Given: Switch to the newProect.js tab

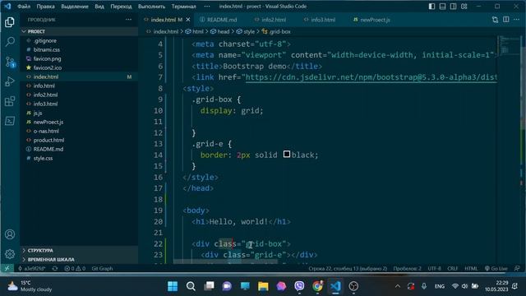Looking at the screenshot, I should point(371,20).
